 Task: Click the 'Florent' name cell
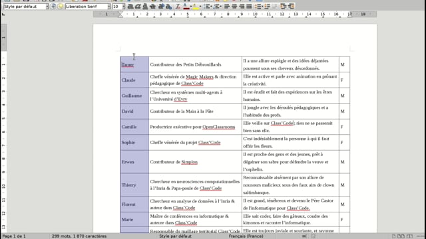[134, 204]
